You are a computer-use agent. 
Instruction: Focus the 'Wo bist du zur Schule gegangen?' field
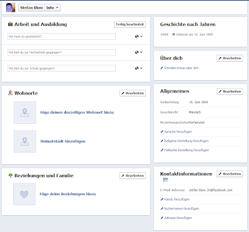tap(62, 68)
